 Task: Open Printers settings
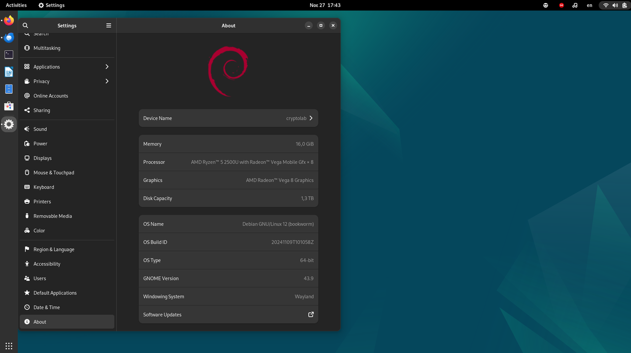(67, 202)
